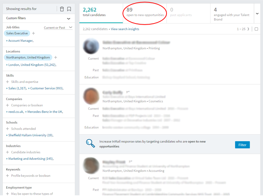
Task: Click the Profile keywords or boolean field
Action: [31, 176]
